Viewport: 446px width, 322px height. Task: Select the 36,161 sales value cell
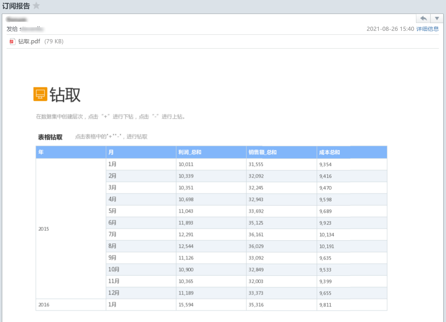256,235
